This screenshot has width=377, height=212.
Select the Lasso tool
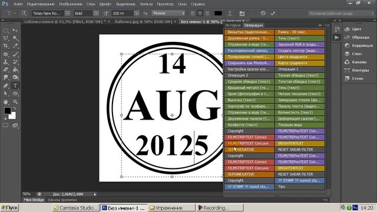pyautogui.click(x=5, y=38)
